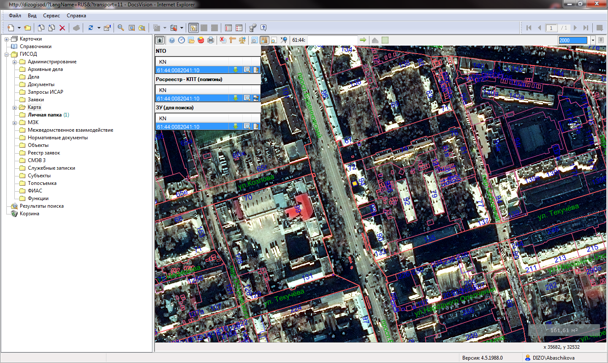Click the open folder map icon
This screenshot has height=363, width=608.
click(191, 40)
